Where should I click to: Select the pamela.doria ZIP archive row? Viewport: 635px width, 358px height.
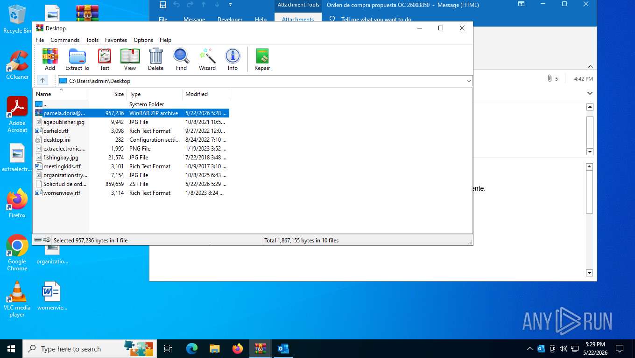click(x=131, y=113)
